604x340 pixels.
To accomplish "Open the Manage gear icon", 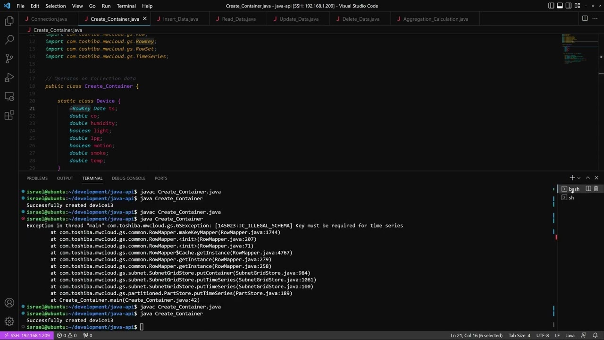I will [9, 322].
